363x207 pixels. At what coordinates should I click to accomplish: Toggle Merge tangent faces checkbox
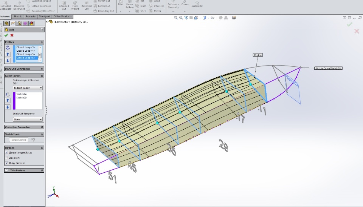6,153
